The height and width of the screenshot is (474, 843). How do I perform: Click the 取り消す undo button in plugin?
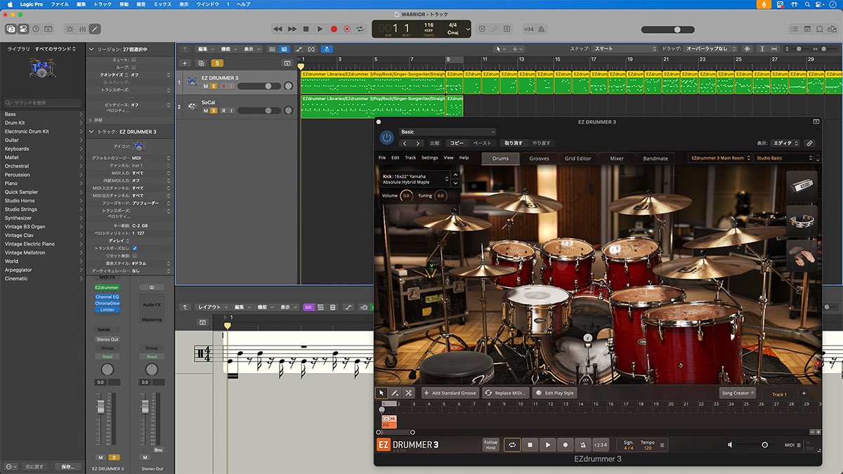[x=514, y=143]
